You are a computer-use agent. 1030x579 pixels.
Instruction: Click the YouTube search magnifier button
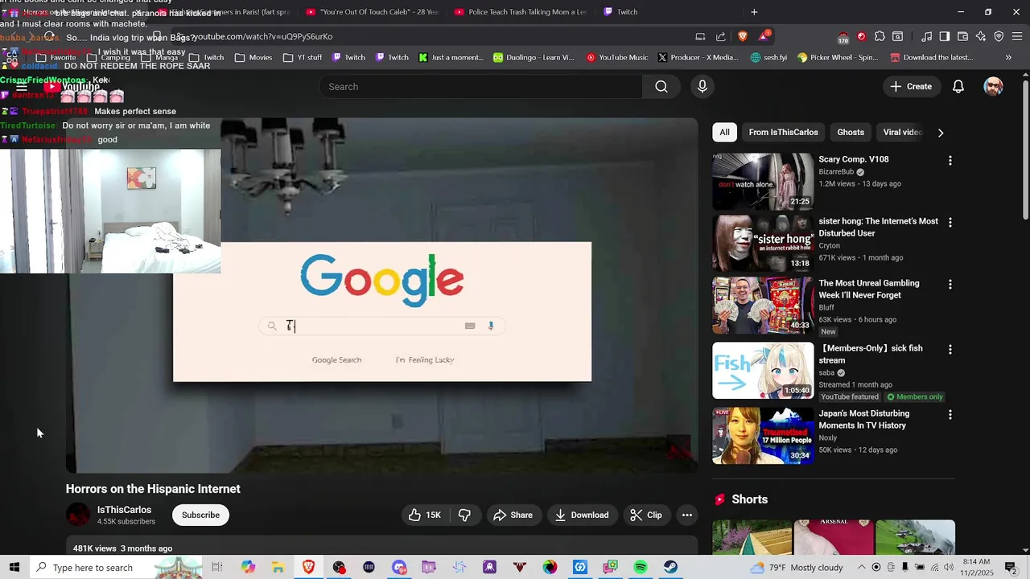point(661,87)
